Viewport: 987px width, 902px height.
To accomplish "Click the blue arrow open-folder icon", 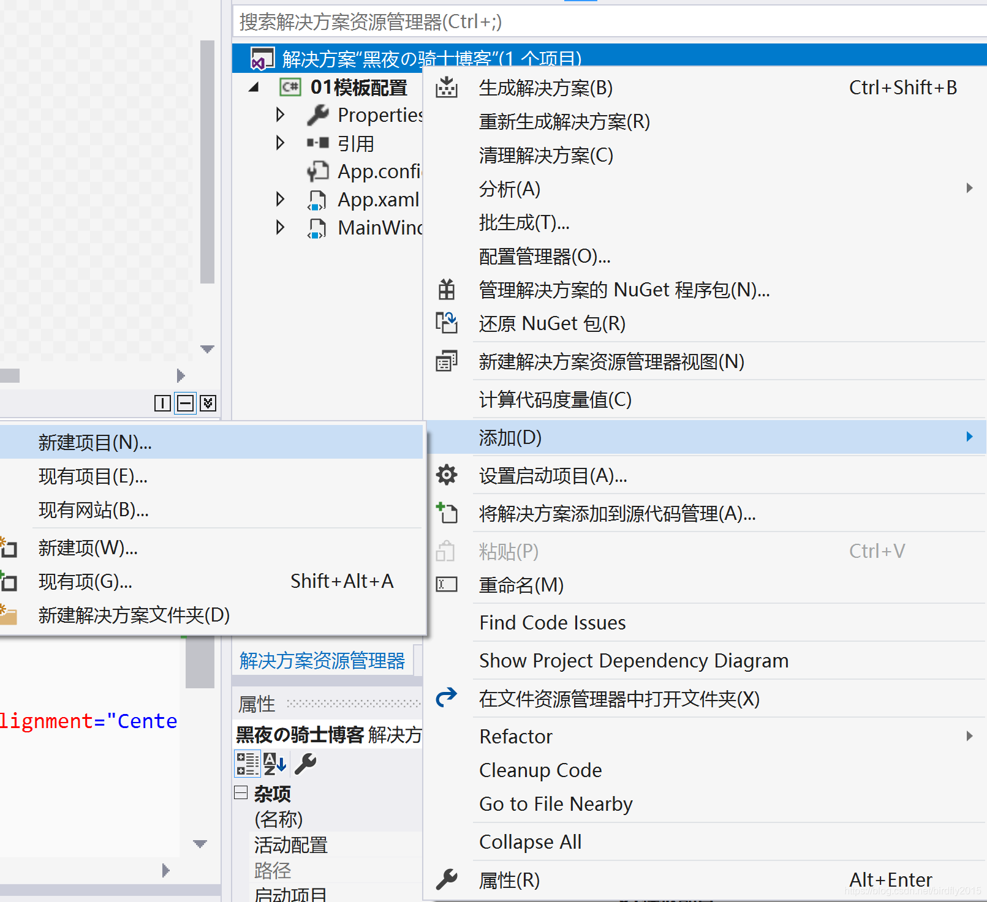I will (x=446, y=697).
